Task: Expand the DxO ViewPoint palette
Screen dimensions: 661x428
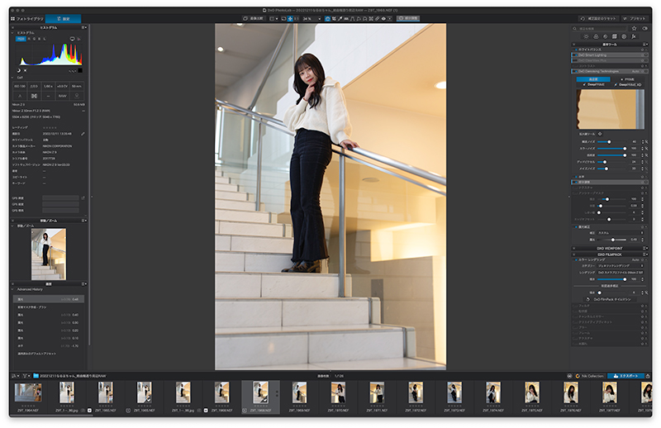Action: point(610,249)
